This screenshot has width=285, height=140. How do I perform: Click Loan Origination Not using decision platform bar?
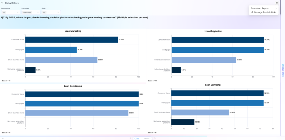click(x=176, y=70)
